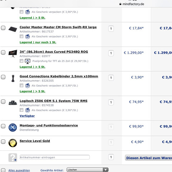Open Service Level Gold link

tap(35, 141)
